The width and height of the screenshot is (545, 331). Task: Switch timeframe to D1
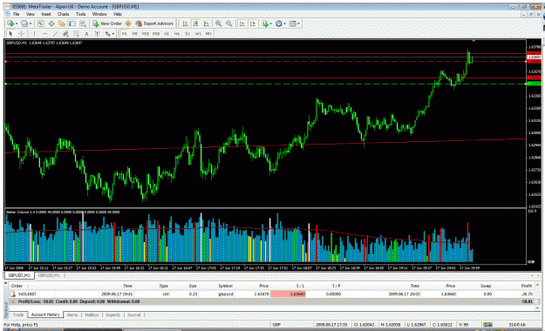(x=187, y=34)
